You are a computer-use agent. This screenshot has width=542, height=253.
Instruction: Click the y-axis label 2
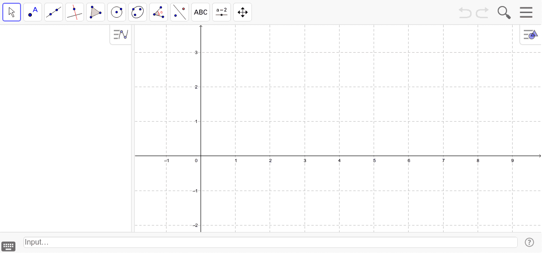point(196,87)
